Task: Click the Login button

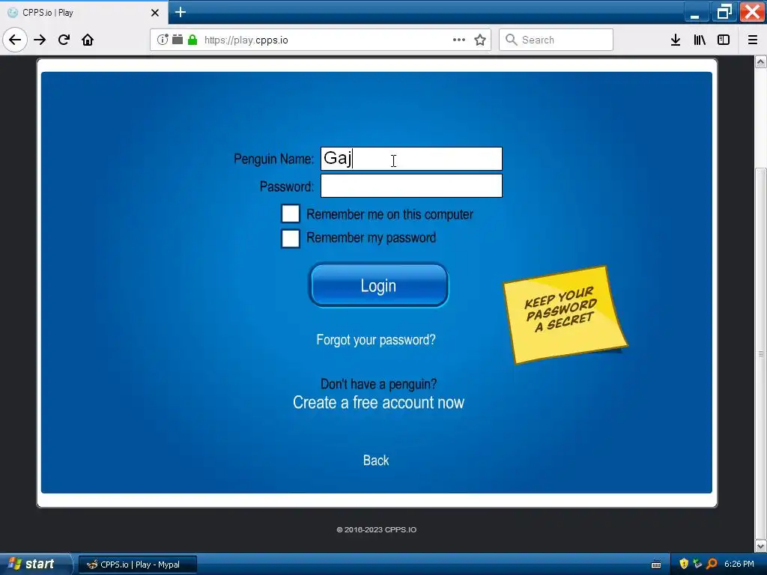Action: point(378,285)
